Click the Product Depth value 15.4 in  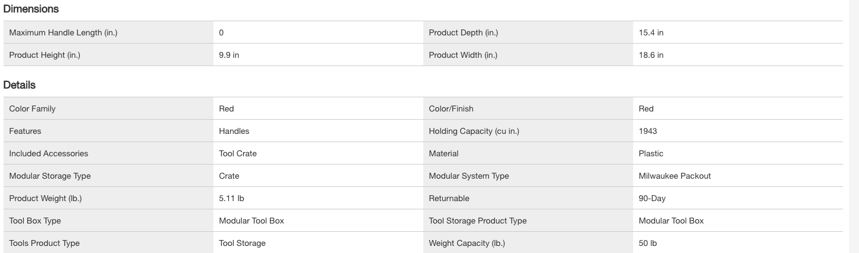[x=651, y=33]
